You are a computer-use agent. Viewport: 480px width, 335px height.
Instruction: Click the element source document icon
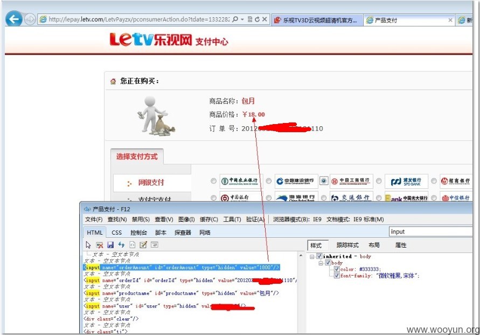pyautogui.click(x=132, y=245)
